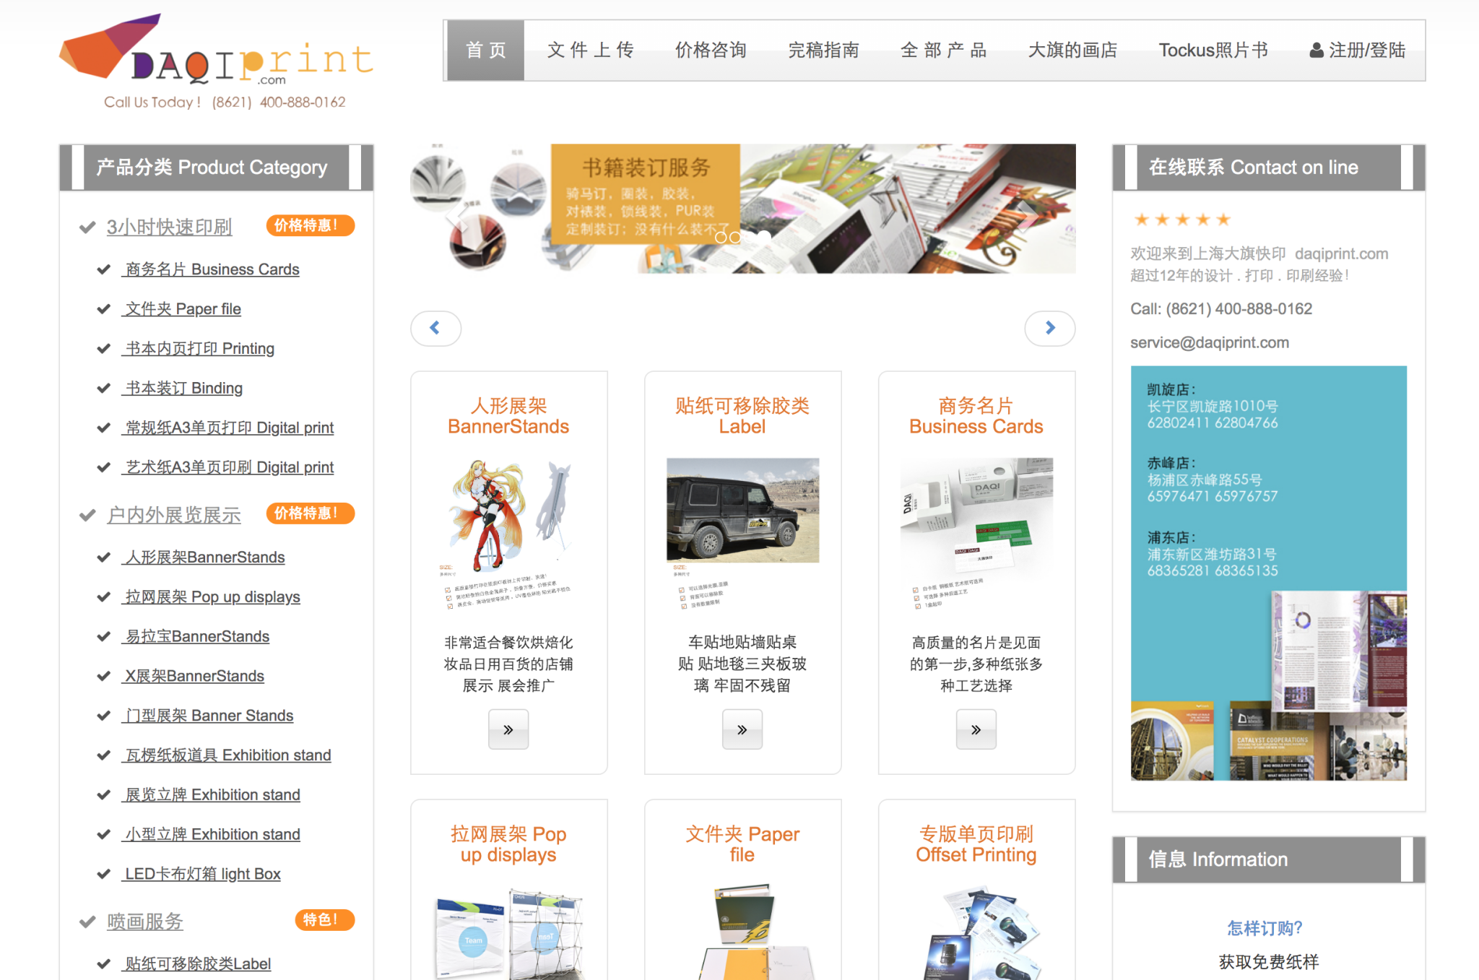Open 人形展架BannerStands sidebar link
The image size is (1479, 980).
pos(204,558)
